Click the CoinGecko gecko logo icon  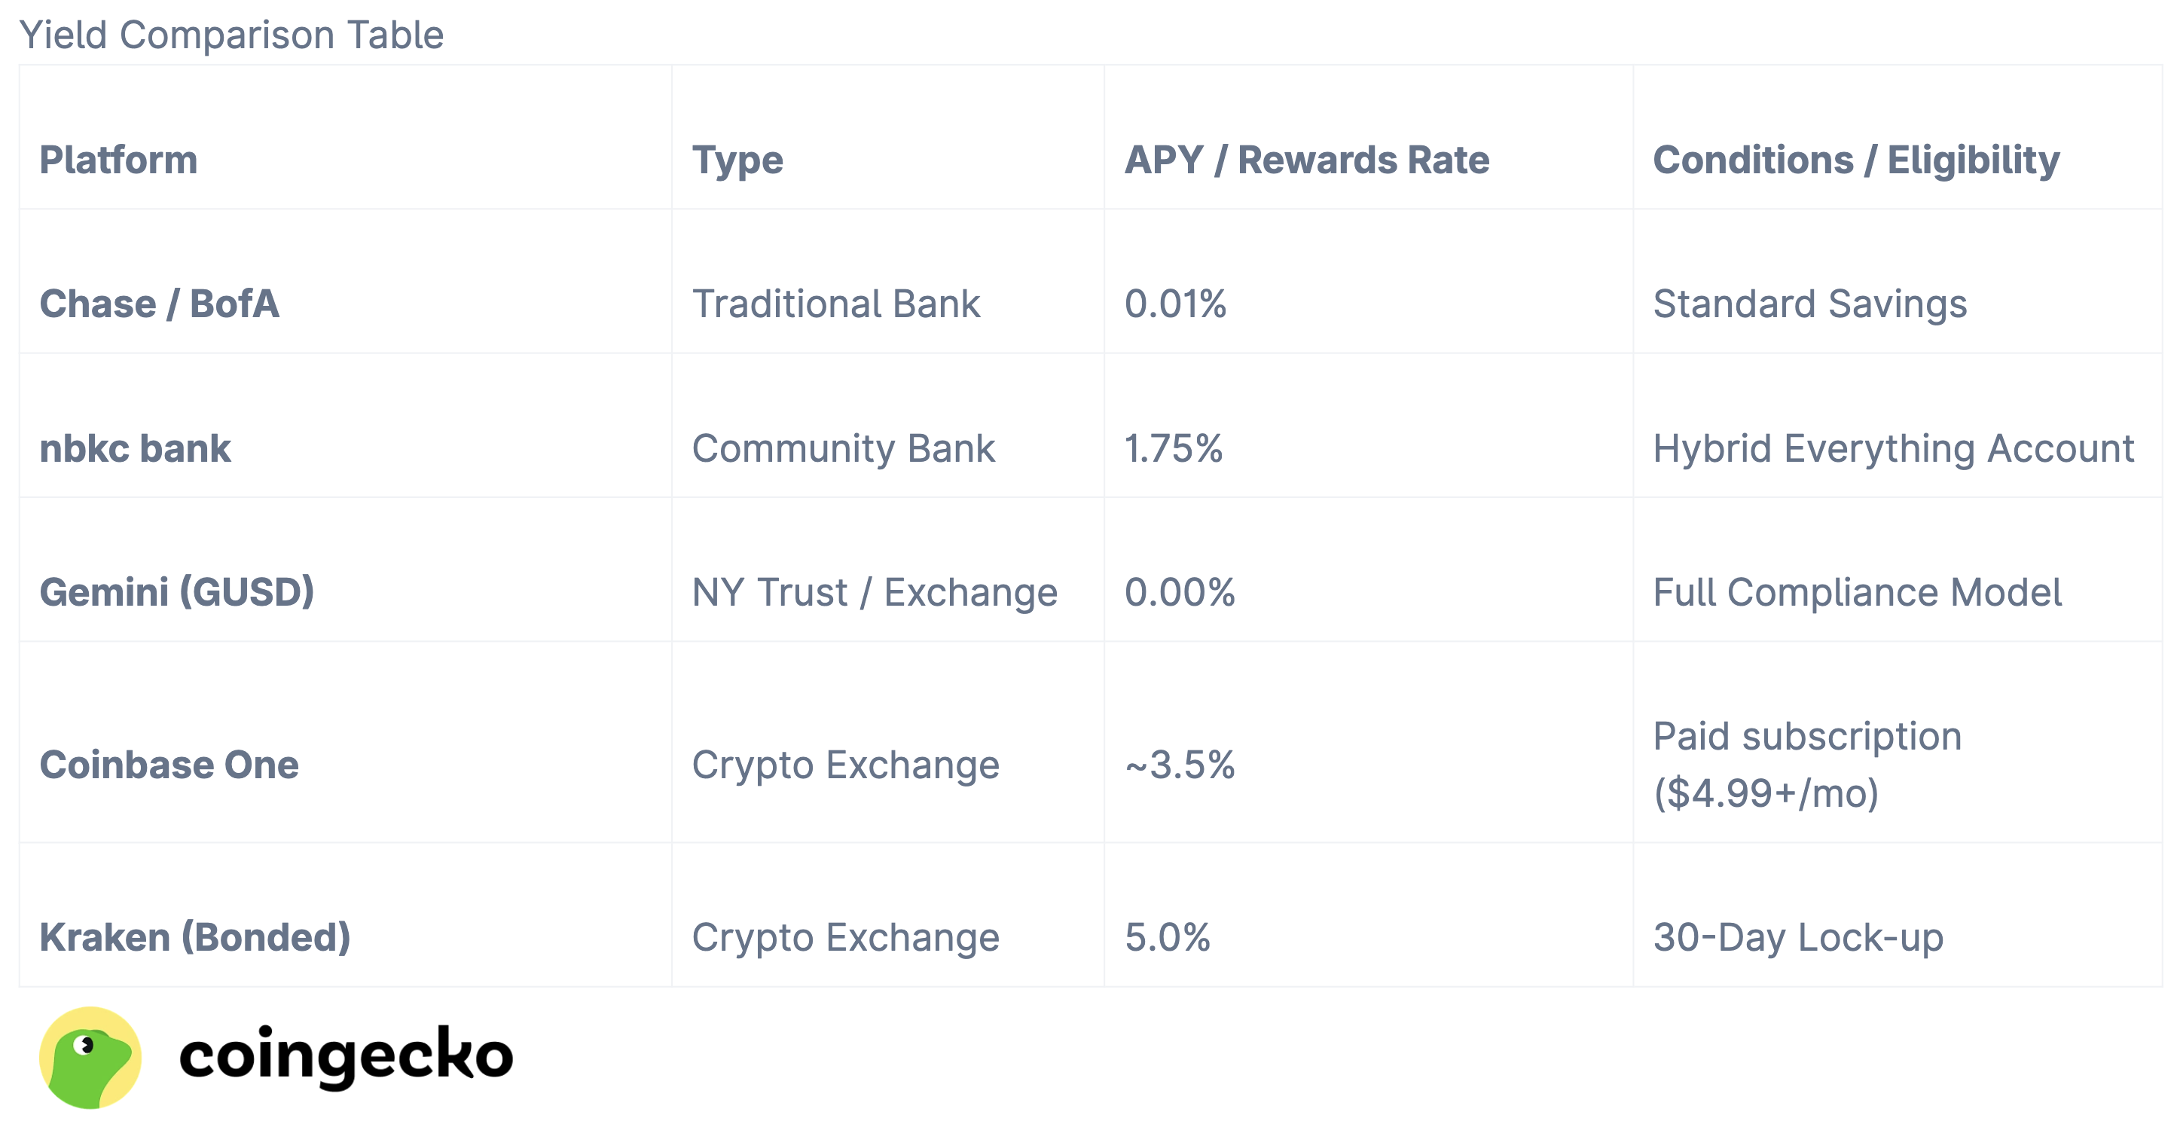pos(90,1057)
